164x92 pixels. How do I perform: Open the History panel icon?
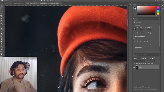click(x=130, y=5)
